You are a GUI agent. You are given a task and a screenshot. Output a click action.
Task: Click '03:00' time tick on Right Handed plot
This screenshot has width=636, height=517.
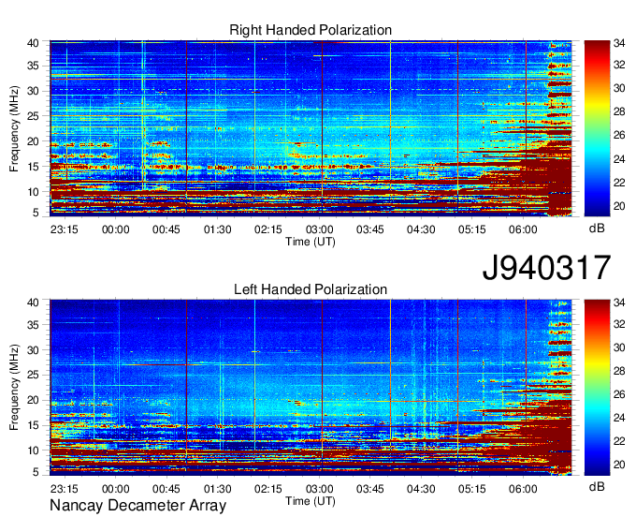click(x=319, y=229)
